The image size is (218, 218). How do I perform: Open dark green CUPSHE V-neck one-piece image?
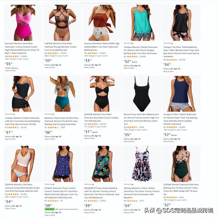tap(180, 164)
